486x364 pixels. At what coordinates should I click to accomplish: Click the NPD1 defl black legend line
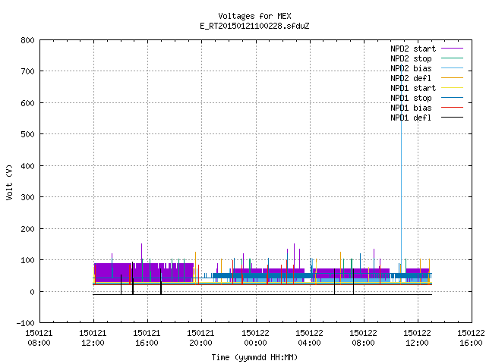[452, 118]
